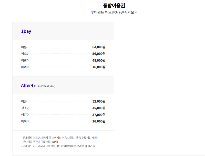Select the 1Day 어른 label
The width and height of the screenshot is (205, 156).
(x=24, y=47)
